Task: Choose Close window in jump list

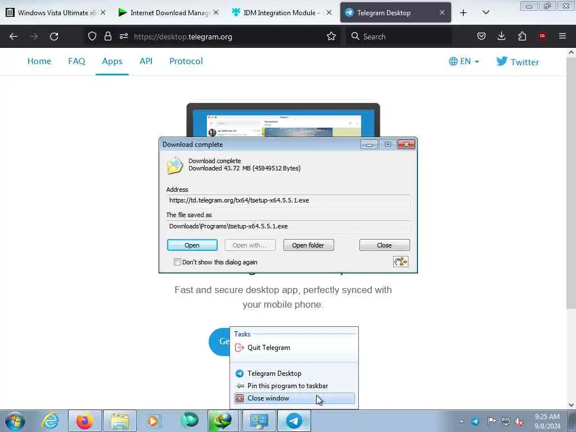Action: pyautogui.click(x=294, y=398)
